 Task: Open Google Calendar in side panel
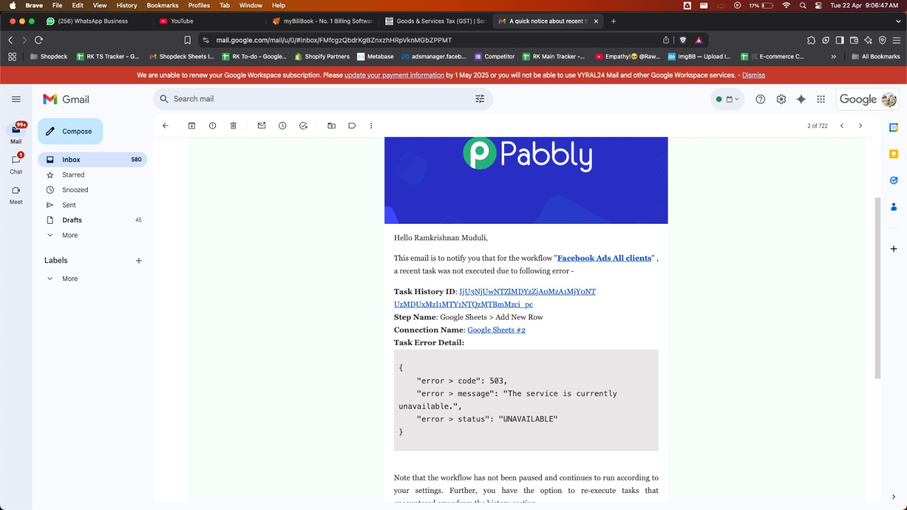893,127
